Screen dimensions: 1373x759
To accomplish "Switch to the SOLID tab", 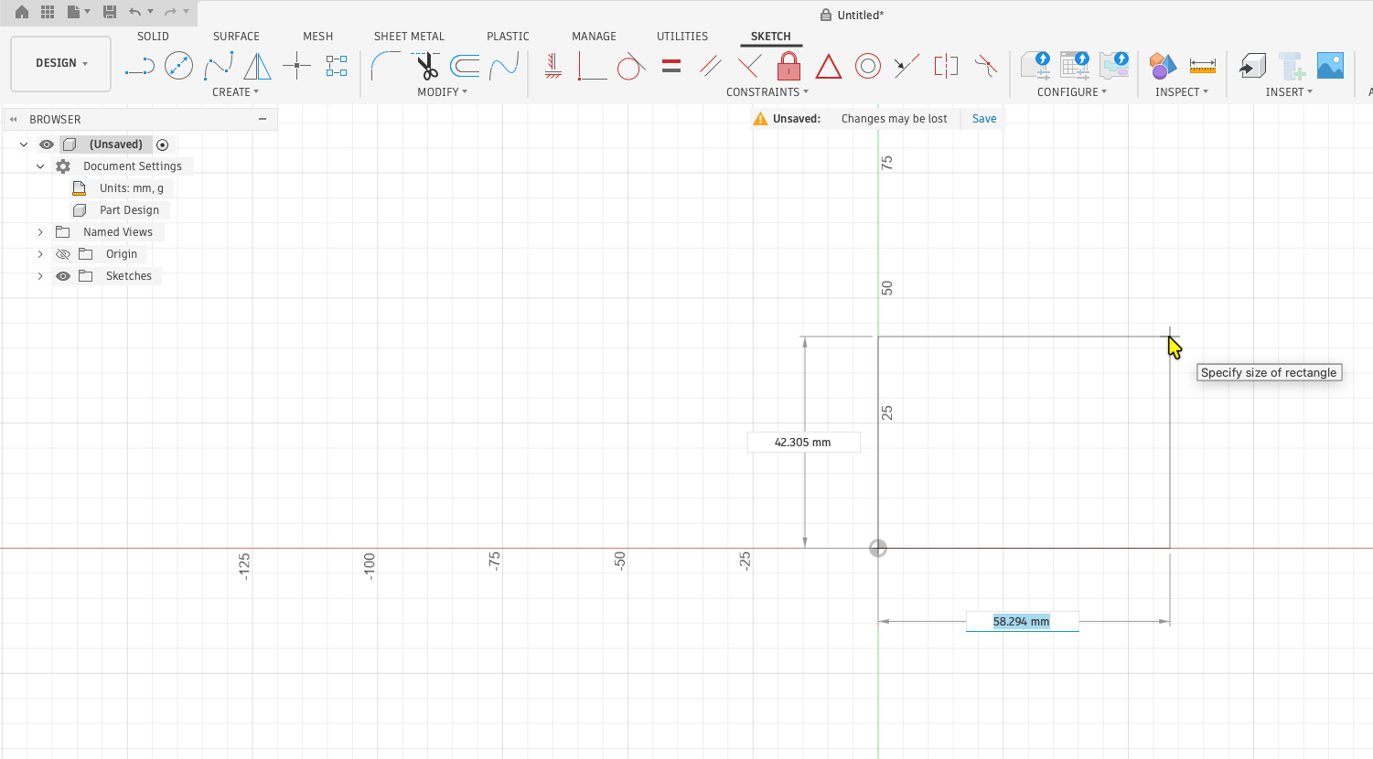I will [153, 37].
